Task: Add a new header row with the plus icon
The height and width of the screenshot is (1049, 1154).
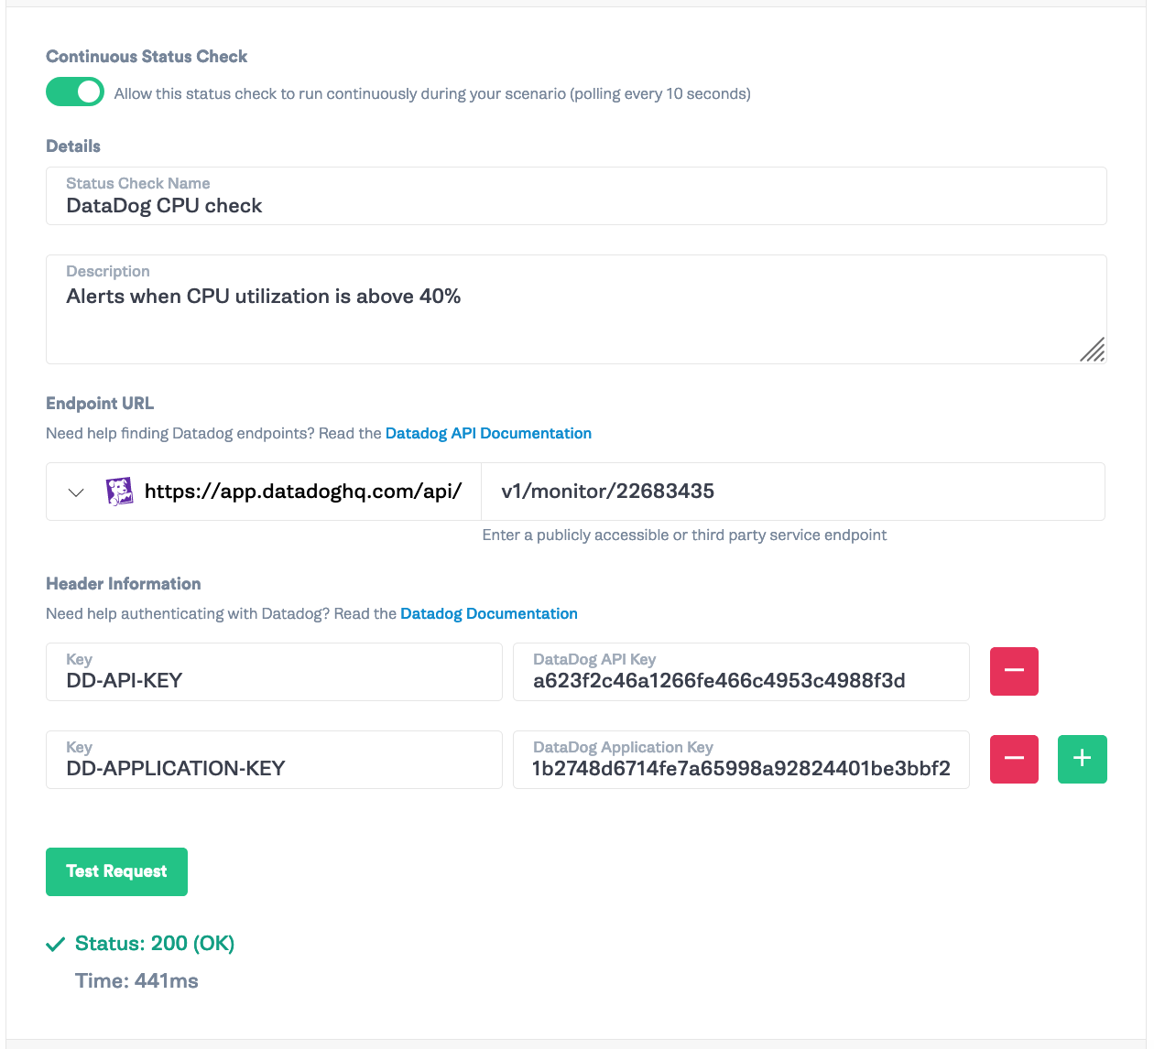Action: pyautogui.click(x=1082, y=759)
